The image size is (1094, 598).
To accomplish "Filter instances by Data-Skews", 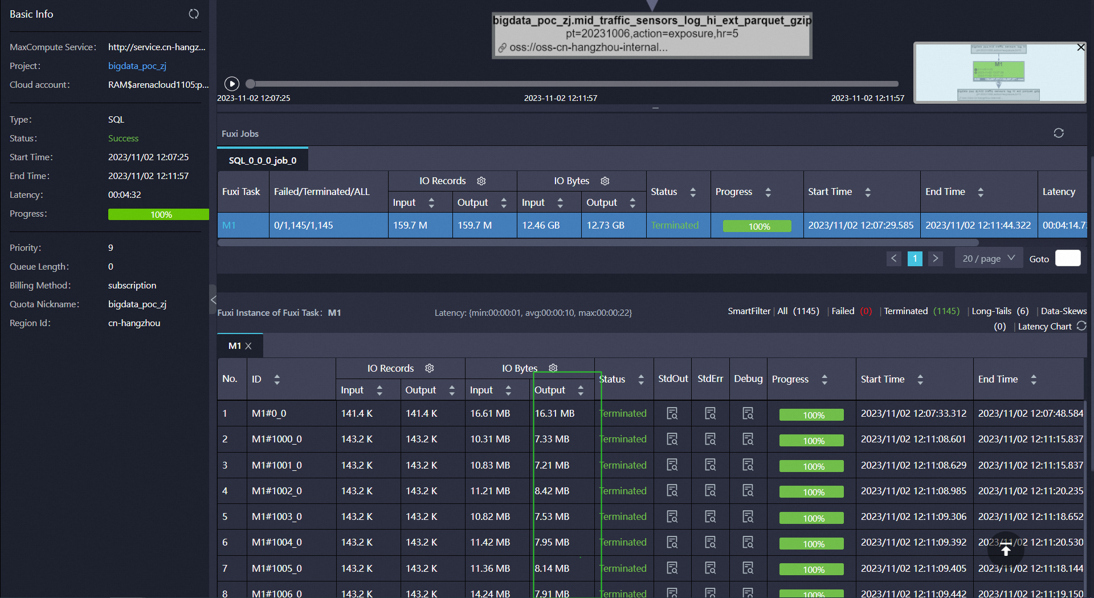I will [x=1063, y=311].
